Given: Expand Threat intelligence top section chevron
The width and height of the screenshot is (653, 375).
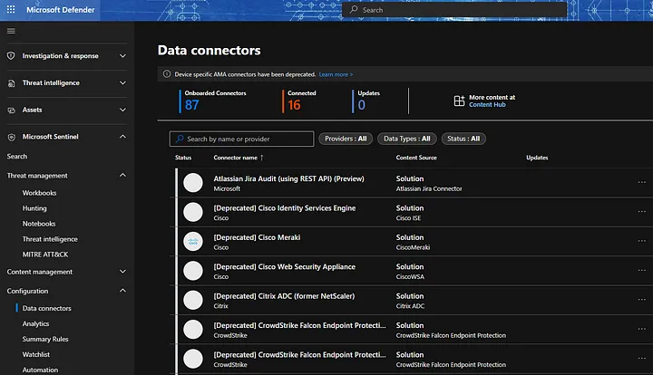Looking at the screenshot, I should click(122, 82).
